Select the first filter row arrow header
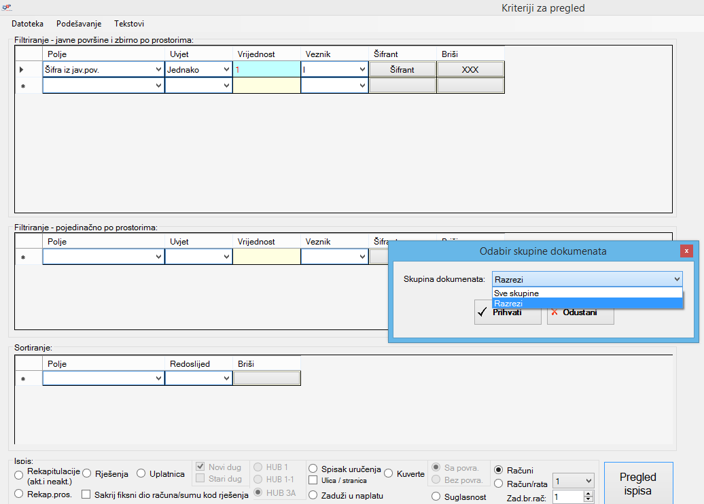 point(22,69)
